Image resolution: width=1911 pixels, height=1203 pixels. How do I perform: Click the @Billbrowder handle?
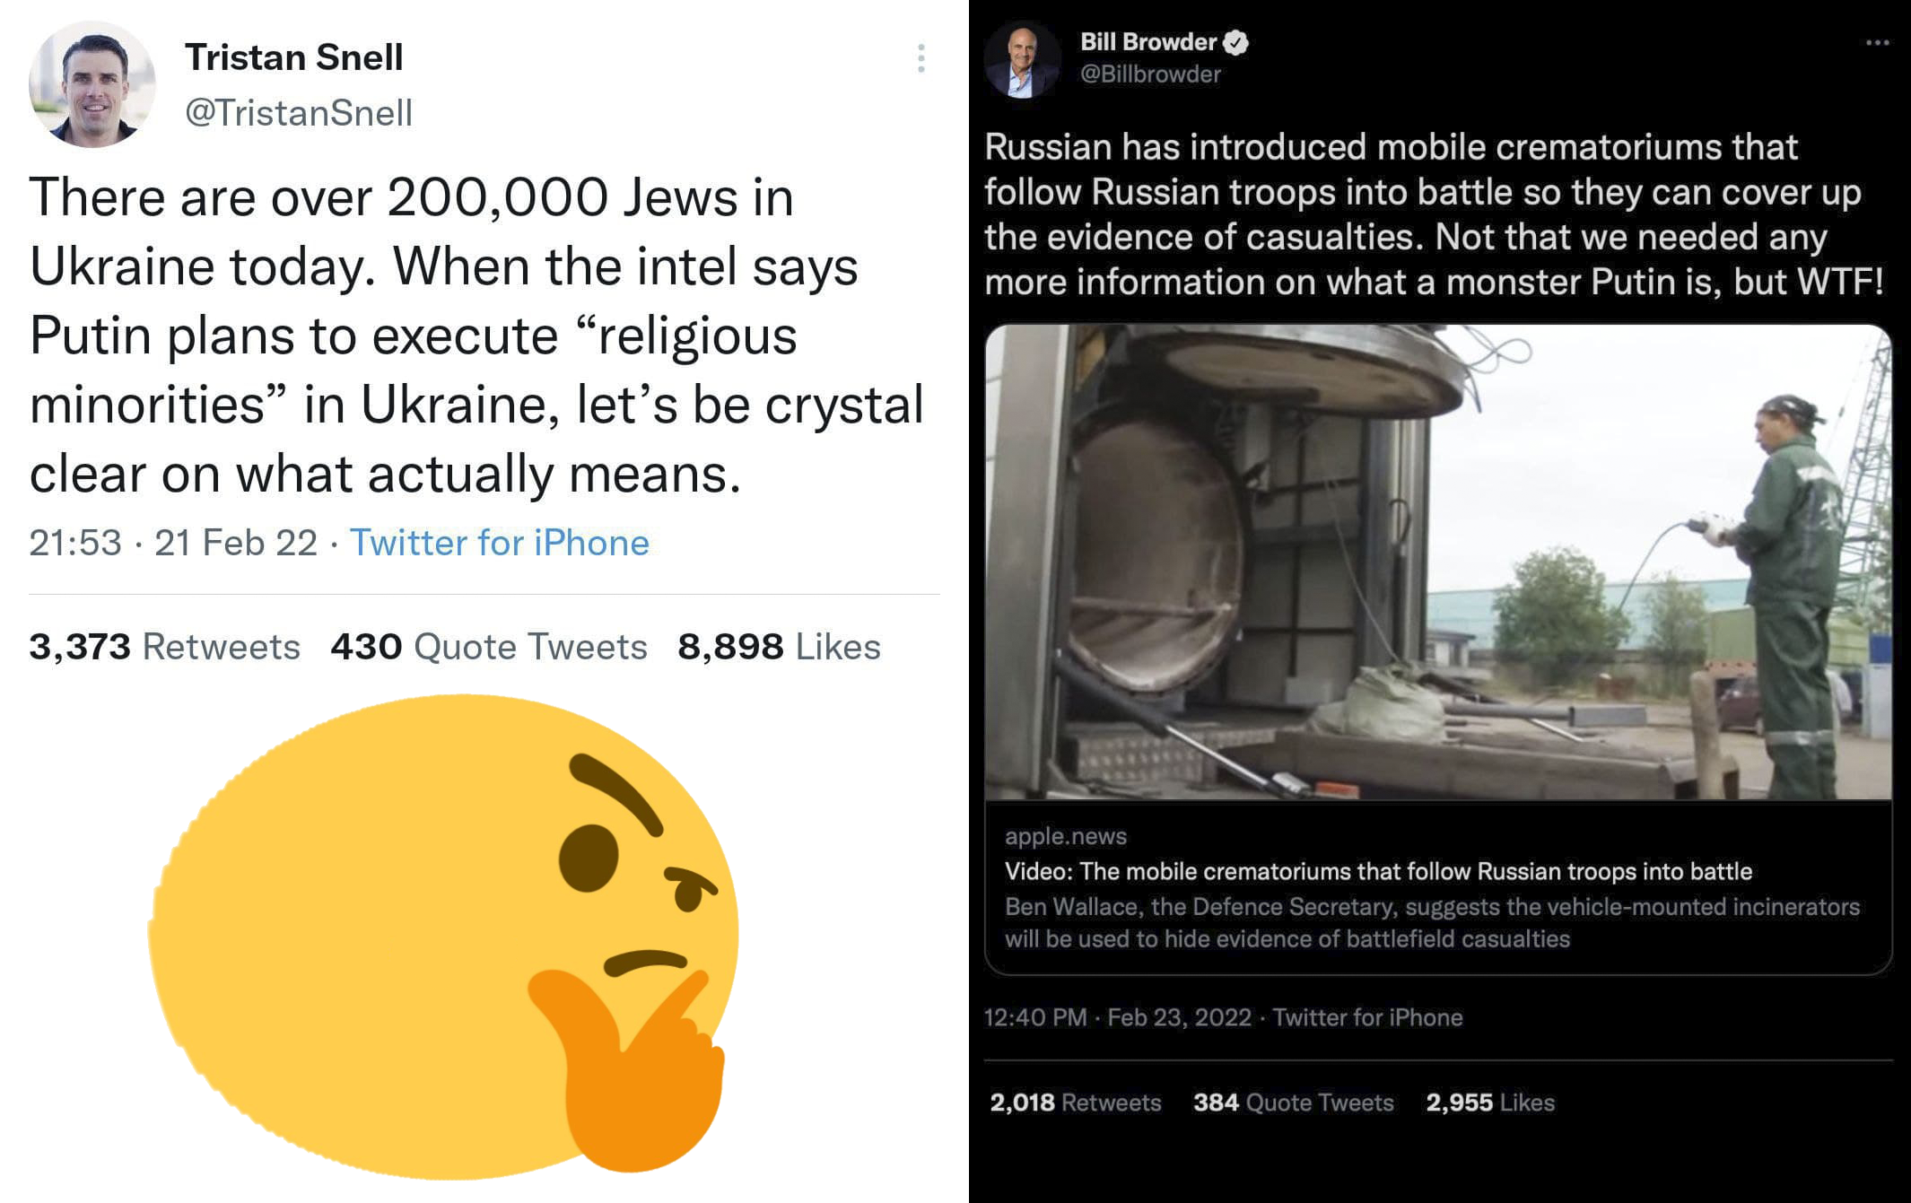click(x=1150, y=74)
